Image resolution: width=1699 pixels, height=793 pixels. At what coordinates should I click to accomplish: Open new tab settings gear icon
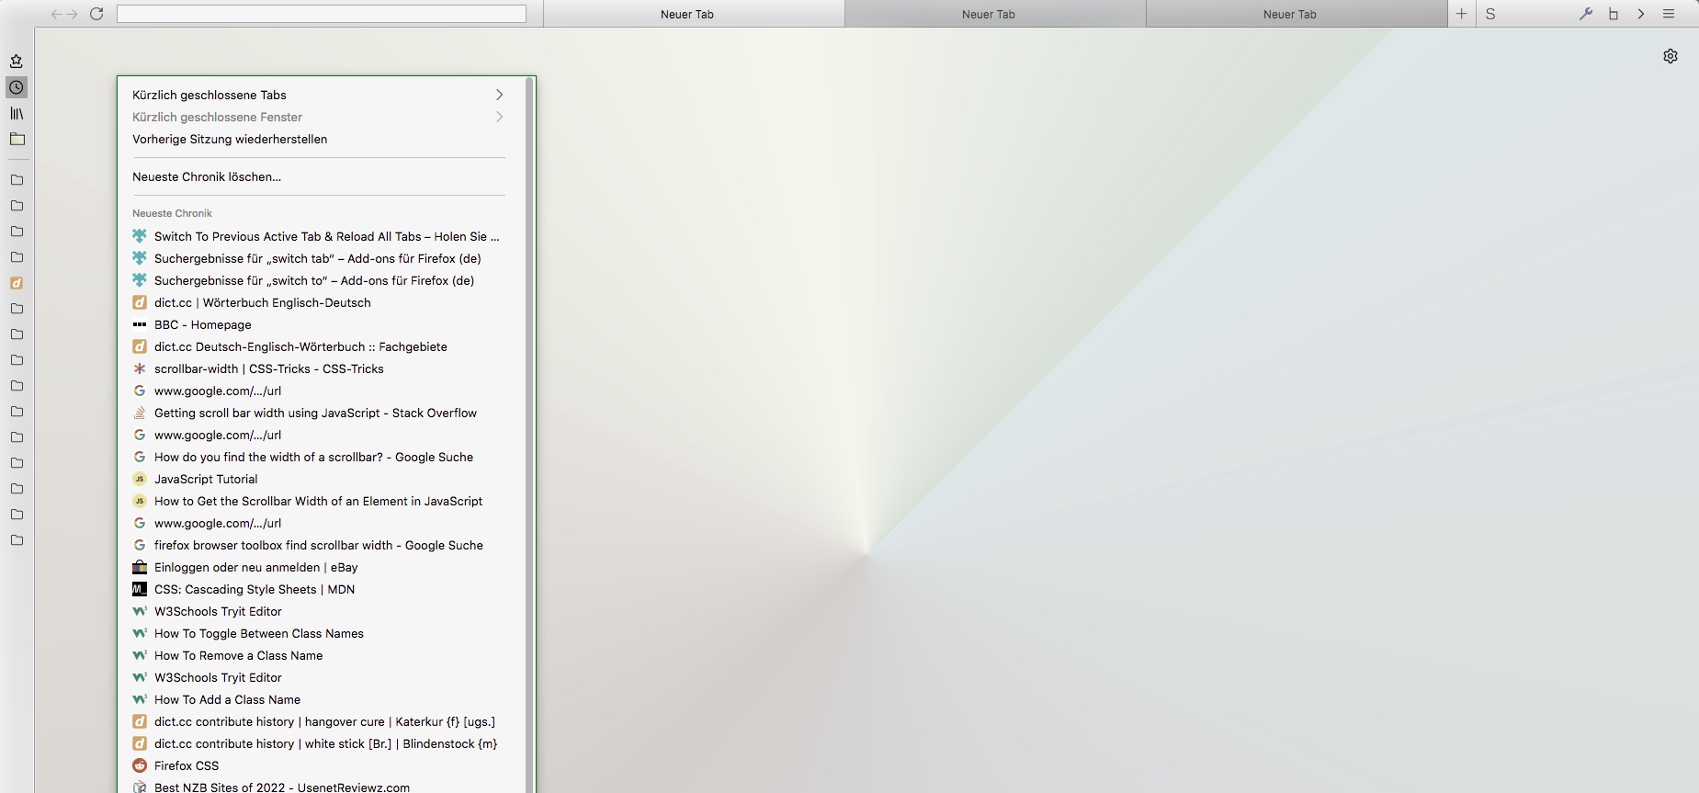coord(1671,56)
